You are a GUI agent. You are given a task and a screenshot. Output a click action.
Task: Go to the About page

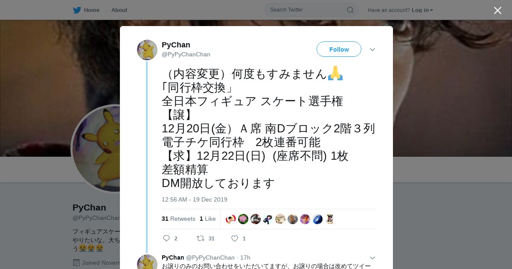click(119, 10)
